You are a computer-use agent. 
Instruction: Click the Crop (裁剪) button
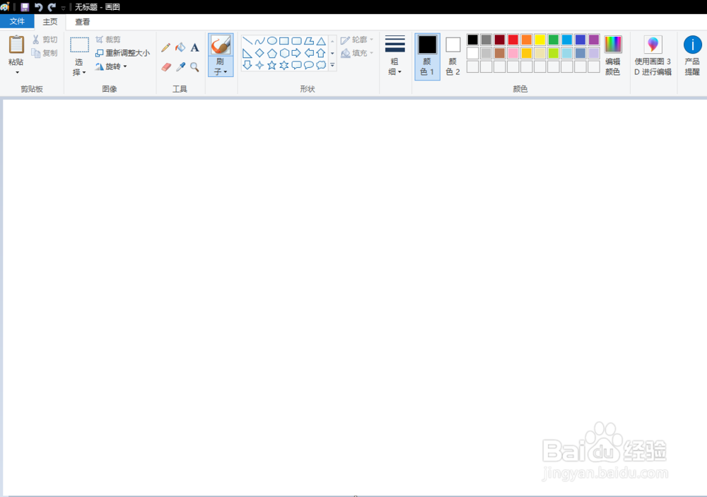click(107, 40)
